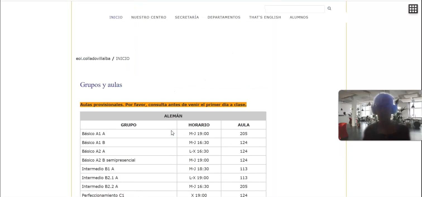422x197 pixels.
Task: Select the Básico A2 B semipresencial cell
Action: [x=128, y=160]
